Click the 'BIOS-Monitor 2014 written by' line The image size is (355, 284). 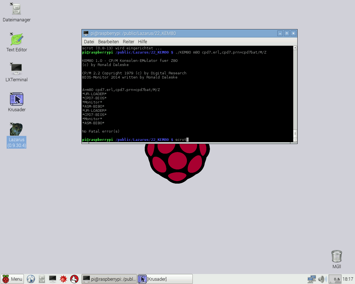(x=130, y=77)
